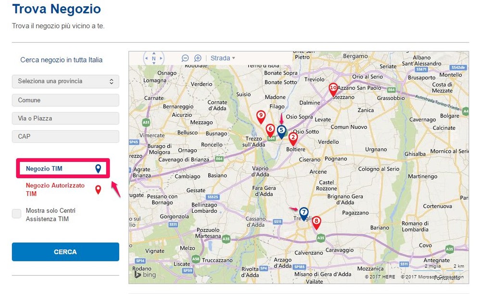This screenshot has width=481, height=294.
Task: Click red map pin number 6
Action: (x=270, y=130)
